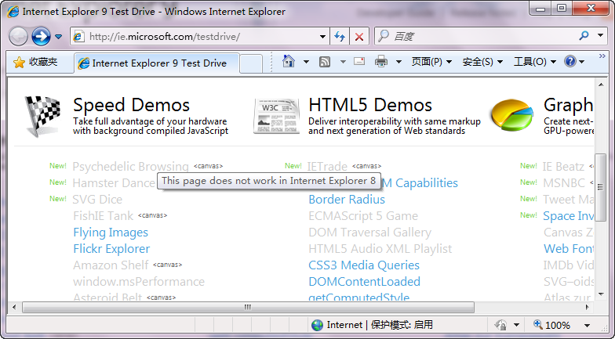
Task: Click the RSS feeds icon
Action: pyautogui.click(x=325, y=62)
